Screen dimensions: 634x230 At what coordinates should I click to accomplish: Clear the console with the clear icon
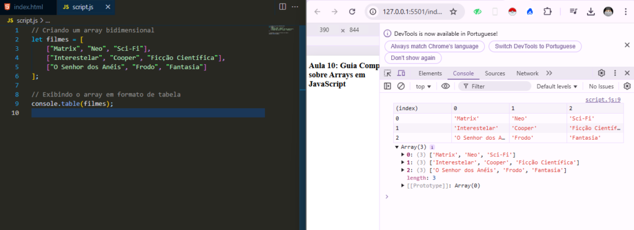click(401, 86)
